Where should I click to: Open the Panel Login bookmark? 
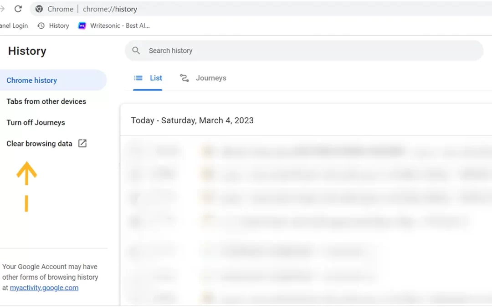click(14, 25)
